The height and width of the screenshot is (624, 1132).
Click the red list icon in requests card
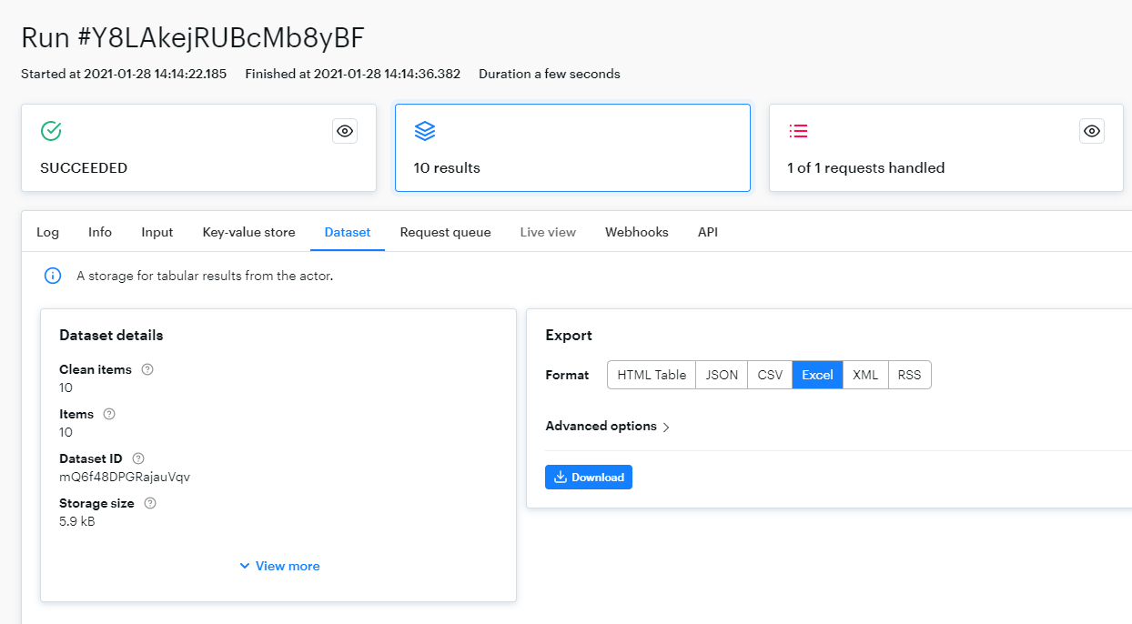[x=798, y=131]
